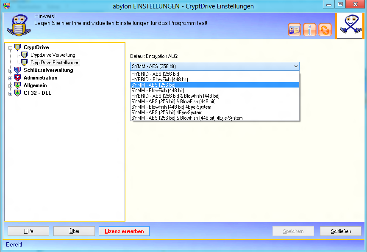Screen dimensions: 367x252
Task: Open the CryptDrive tree item
Action: [36, 47]
